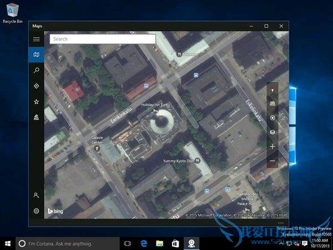
Task: Click the bus stop marker near Manneret
Action: 196,75
